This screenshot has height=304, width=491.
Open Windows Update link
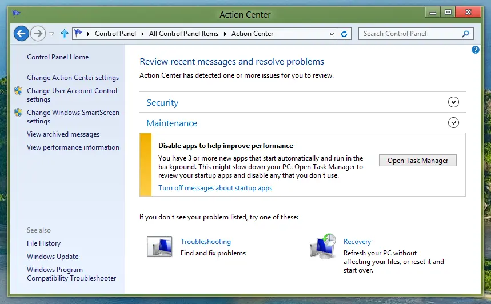[53, 257]
